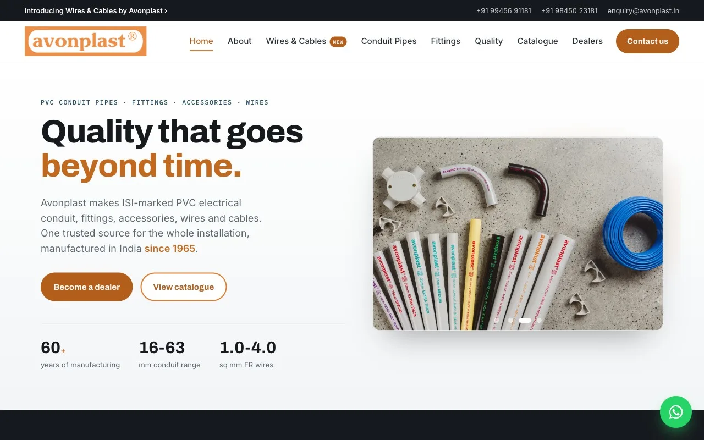The width and height of the screenshot is (704, 440).
Task: Call the phone number +91 99456 91181
Action: 504,10
